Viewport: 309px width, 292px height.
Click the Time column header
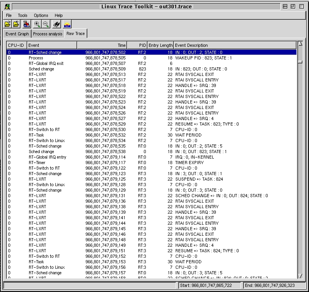click(x=102, y=45)
